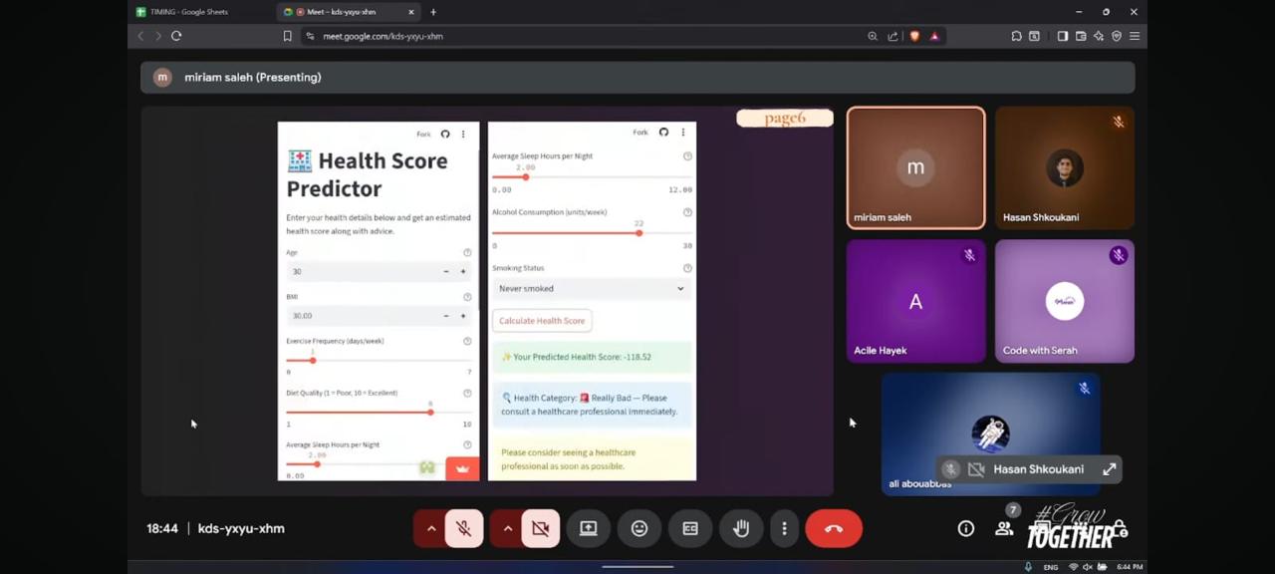
Task: Open the Present now screen share icon
Action: pyautogui.click(x=588, y=528)
